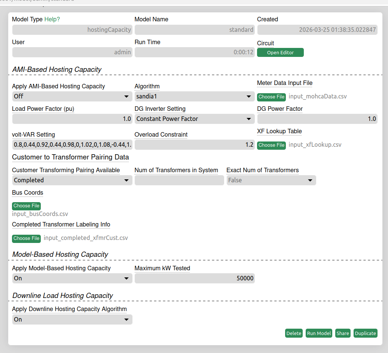Click the Run Time field showing 0:00:12
Screen dimensions: 388x353
195,52
